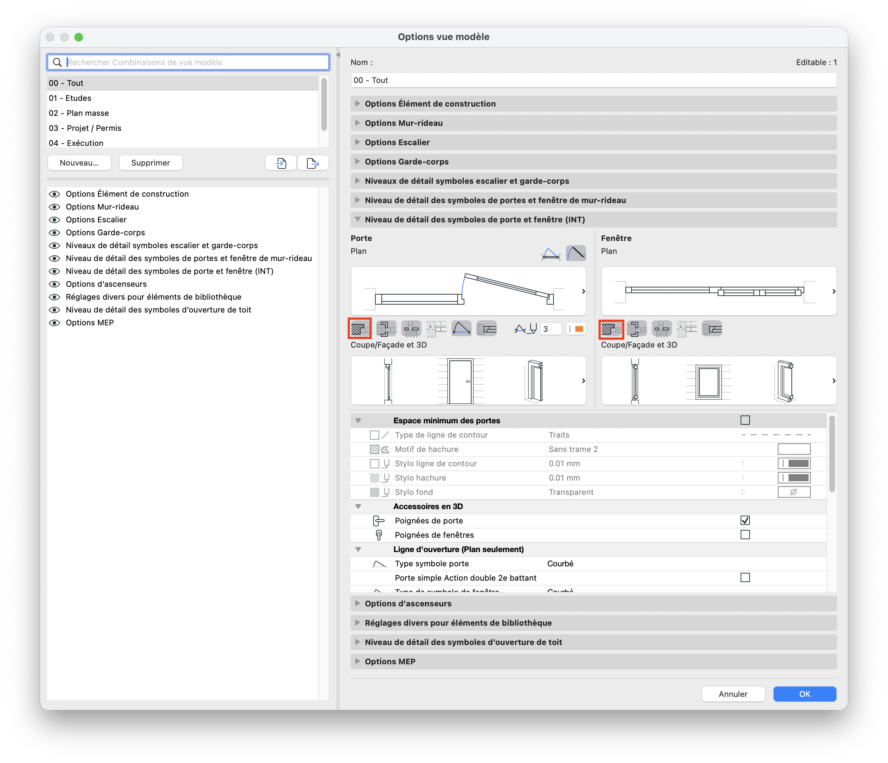Select the 01 - Etudes combination
This screenshot has width=888, height=763.
[x=182, y=98]
